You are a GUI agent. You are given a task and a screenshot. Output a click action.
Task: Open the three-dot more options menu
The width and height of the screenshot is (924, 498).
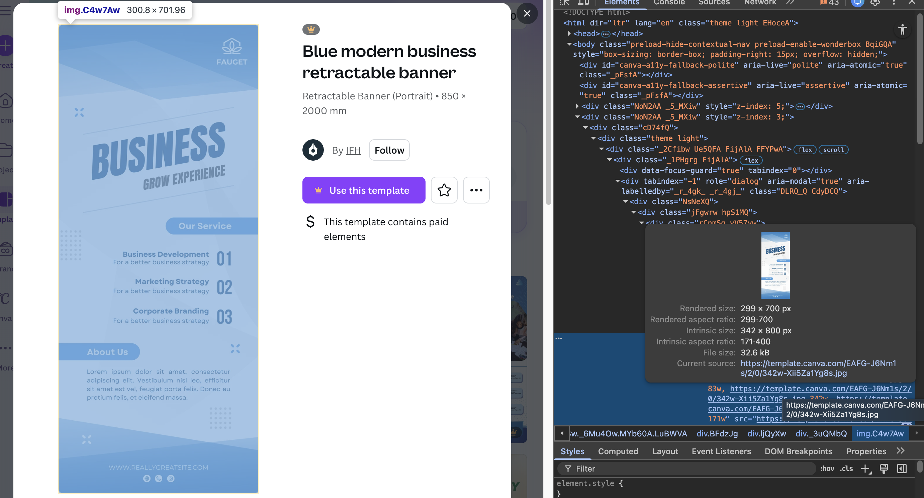point(476,190)
